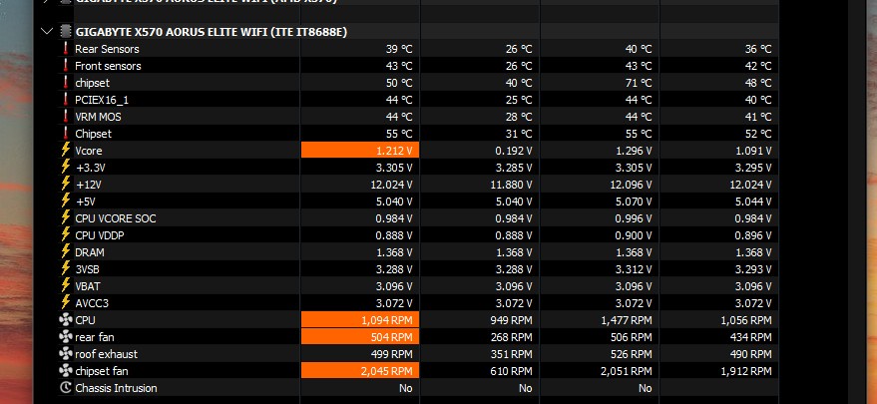
Task: Click the 610 RPM chipset fan minimum
Action: click(513, 370)
